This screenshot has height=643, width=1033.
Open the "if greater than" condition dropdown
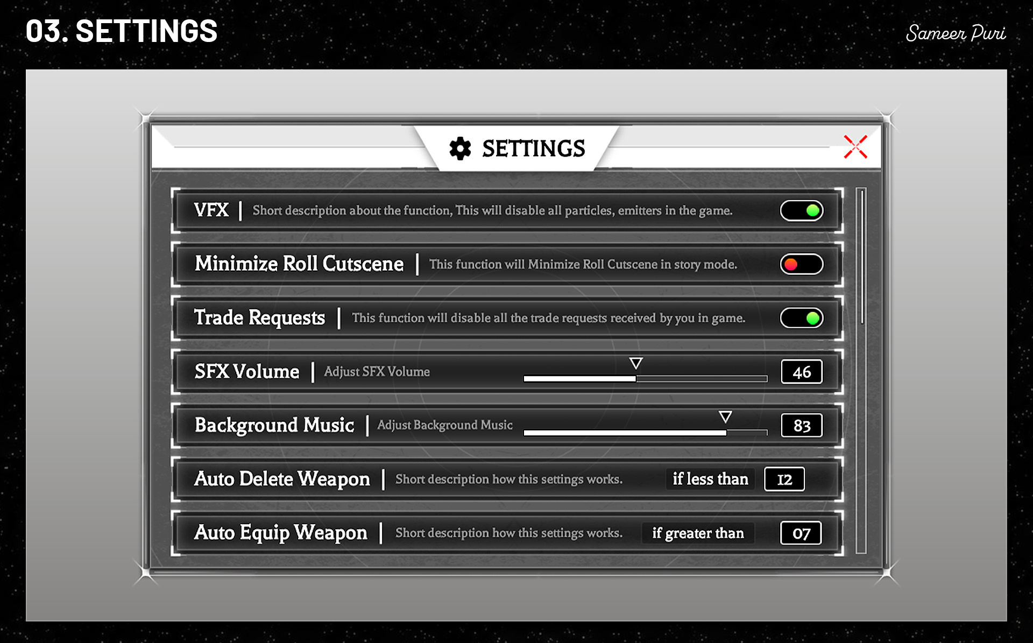(698, 533)
